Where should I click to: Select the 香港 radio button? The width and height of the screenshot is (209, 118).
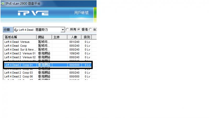[x=79, y=29]
